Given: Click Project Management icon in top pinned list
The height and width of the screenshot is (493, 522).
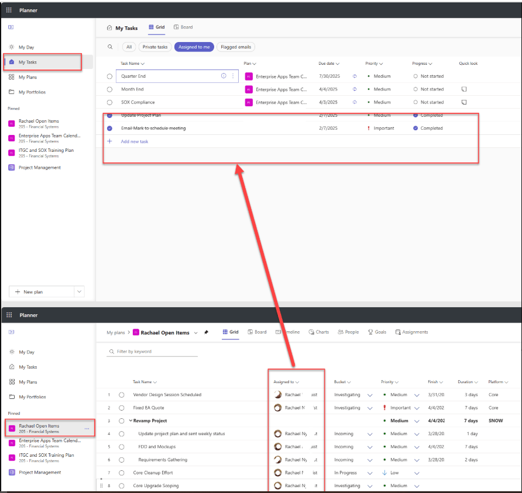Looking at the screenshot, I should pyautogui.click(x=12, y=168).
